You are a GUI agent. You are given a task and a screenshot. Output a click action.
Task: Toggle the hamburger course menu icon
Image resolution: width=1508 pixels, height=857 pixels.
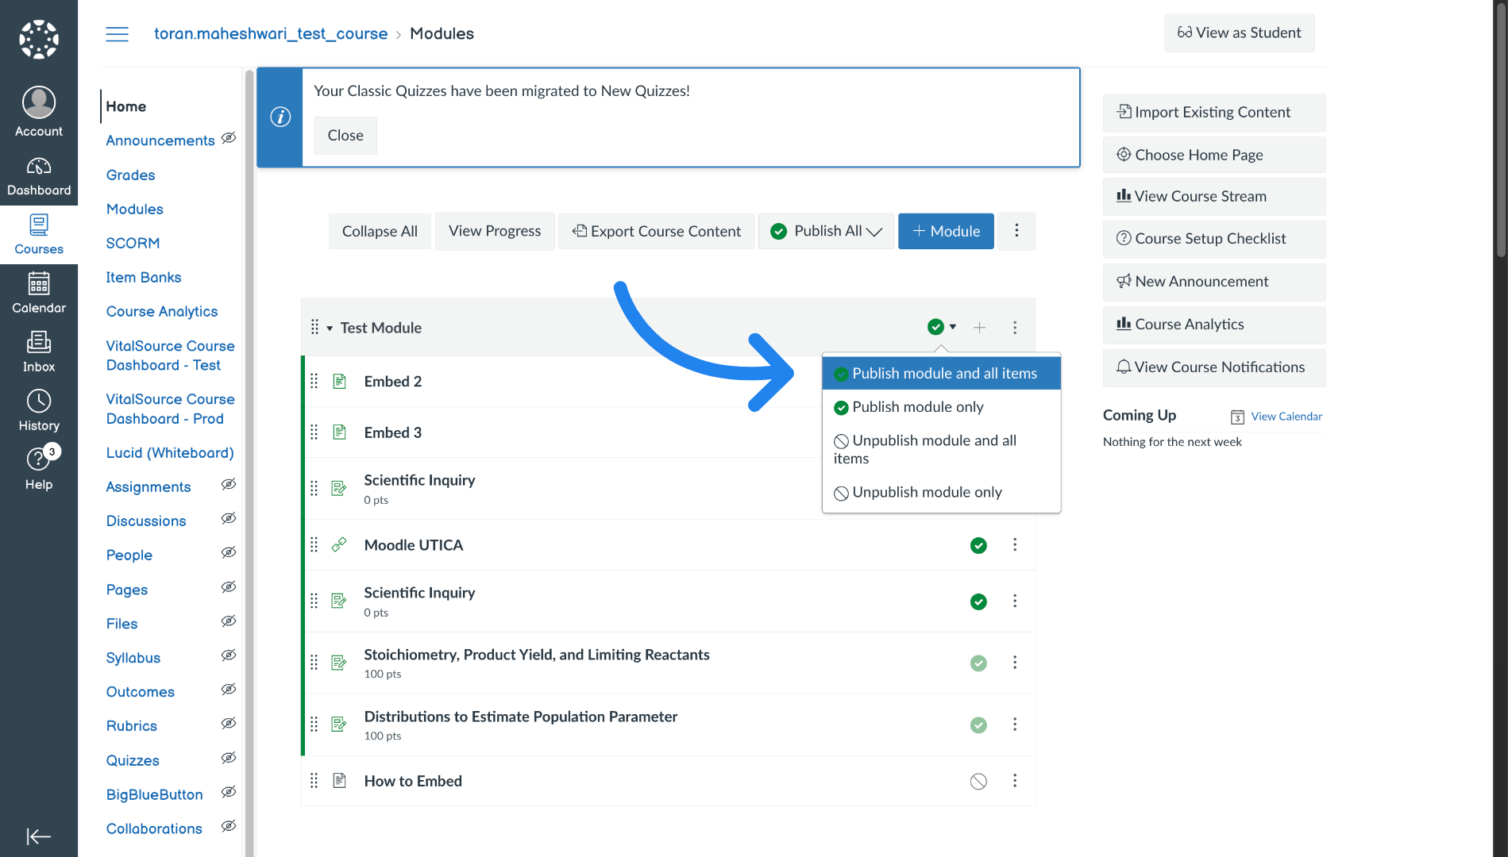pos(117,33)
